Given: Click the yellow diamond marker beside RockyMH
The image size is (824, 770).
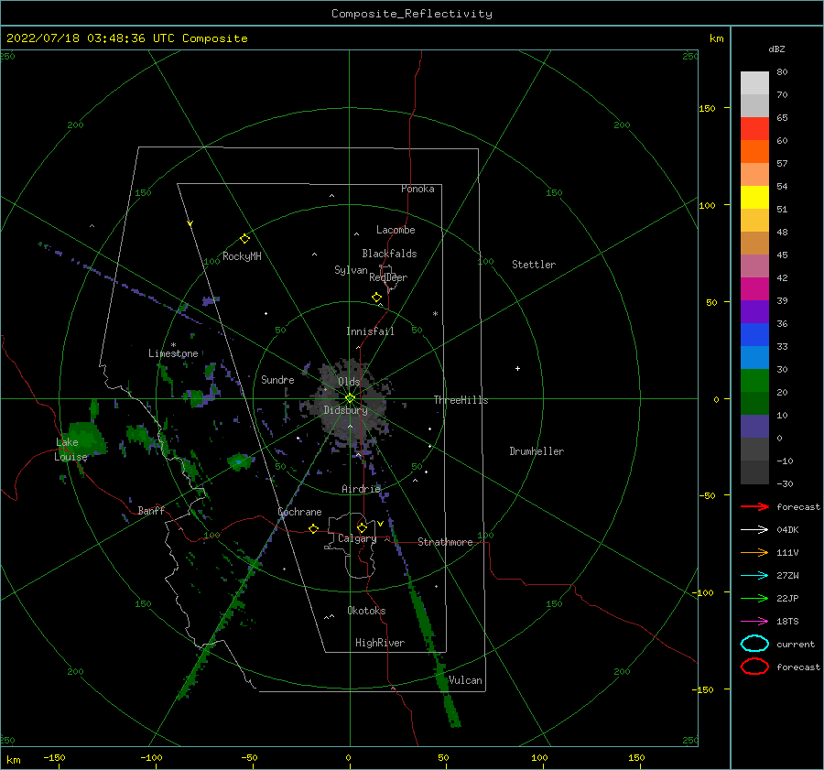Looking at the screenshot, I should click(x=244, y=239).
